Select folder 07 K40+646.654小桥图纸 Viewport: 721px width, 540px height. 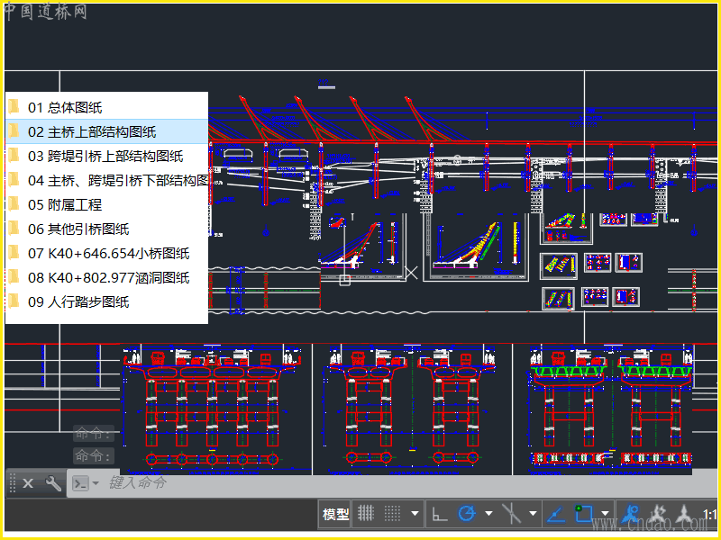(x=106, y=254)
